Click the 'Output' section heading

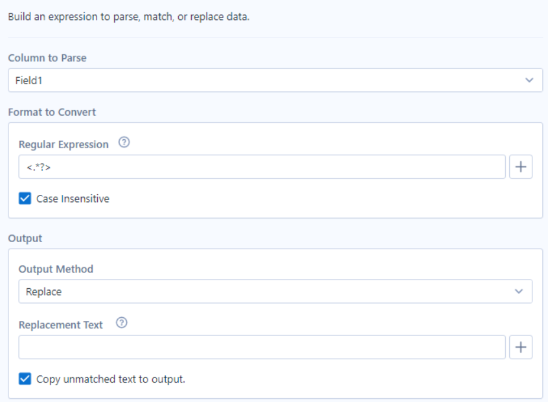click(25, 238)
